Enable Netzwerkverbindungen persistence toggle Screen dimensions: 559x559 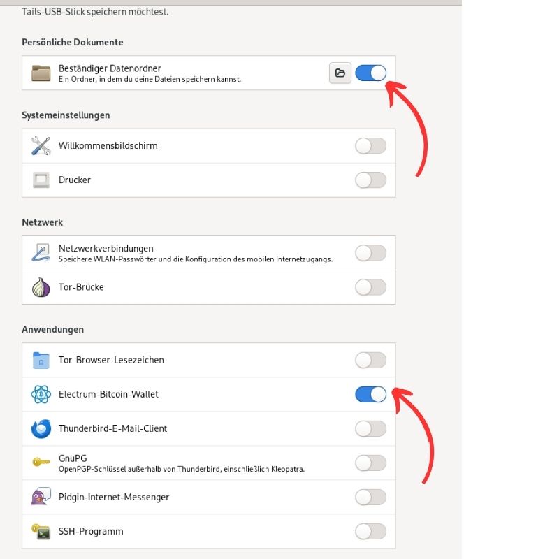[x=370, y=253]
